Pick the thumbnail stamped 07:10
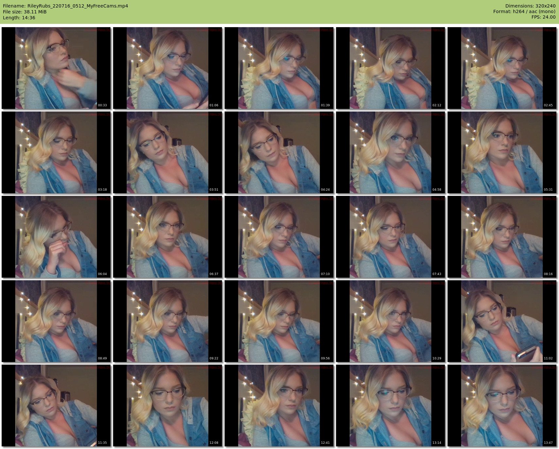559x449 pixels. pos(279,237)
